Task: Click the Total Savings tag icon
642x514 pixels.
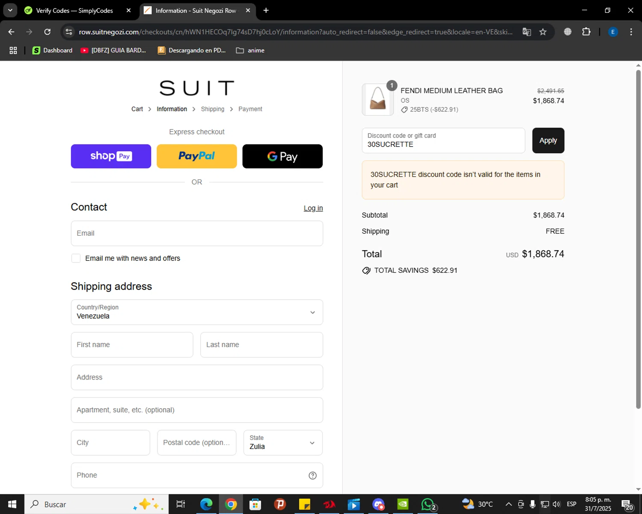Action: coord(366,271)
